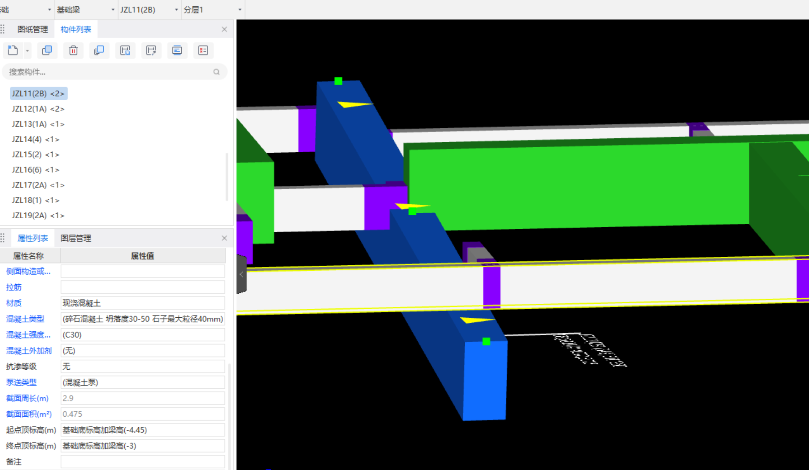This screenshot has width=809, height=470.
Task: Select JZL11(2B) <2> in component list
Action: pos(38,93)
